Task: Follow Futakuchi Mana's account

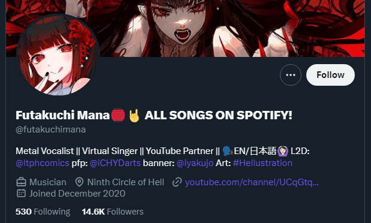Action: click(330, 75)
